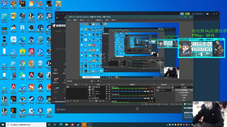The width and height of the screenshot is (227, 127).
Task: Undock the Scenes panel via header icon
Action: [x=87, y=84]
